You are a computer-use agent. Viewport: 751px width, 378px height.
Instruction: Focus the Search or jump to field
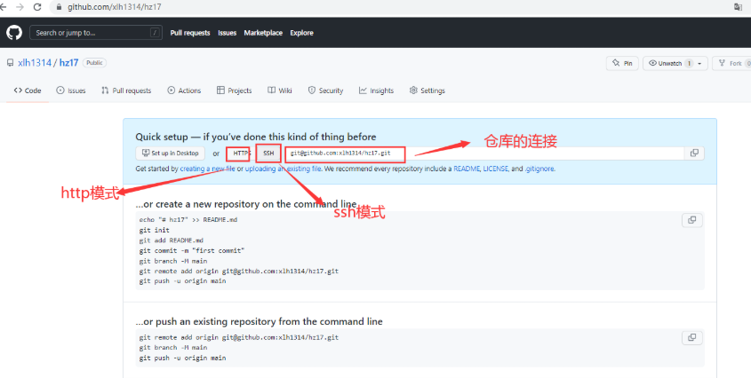click(x=96, y=33)
